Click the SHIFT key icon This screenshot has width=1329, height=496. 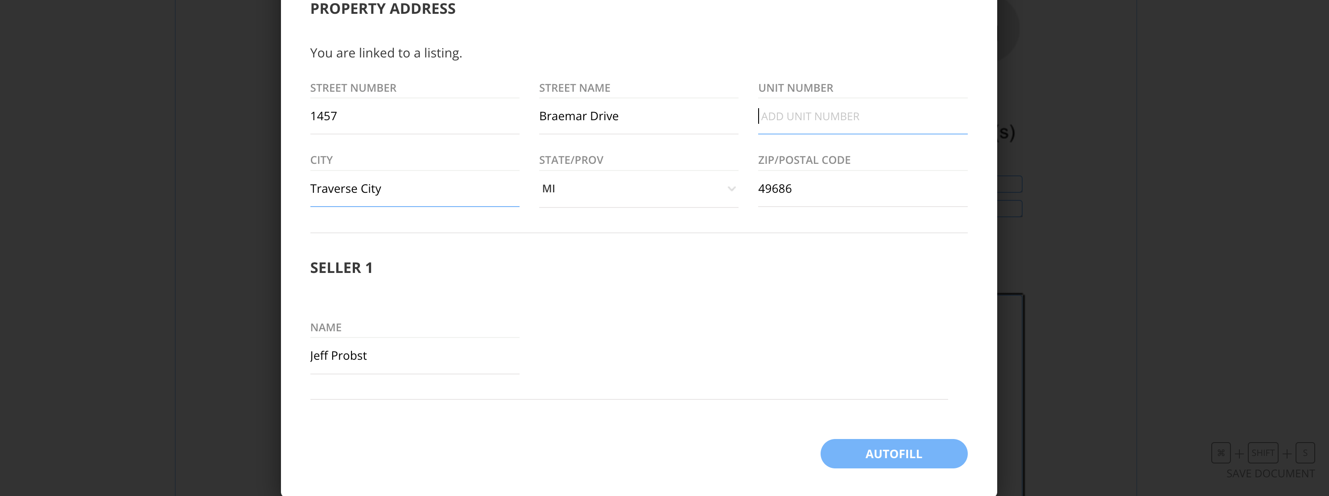(1263, 453)
